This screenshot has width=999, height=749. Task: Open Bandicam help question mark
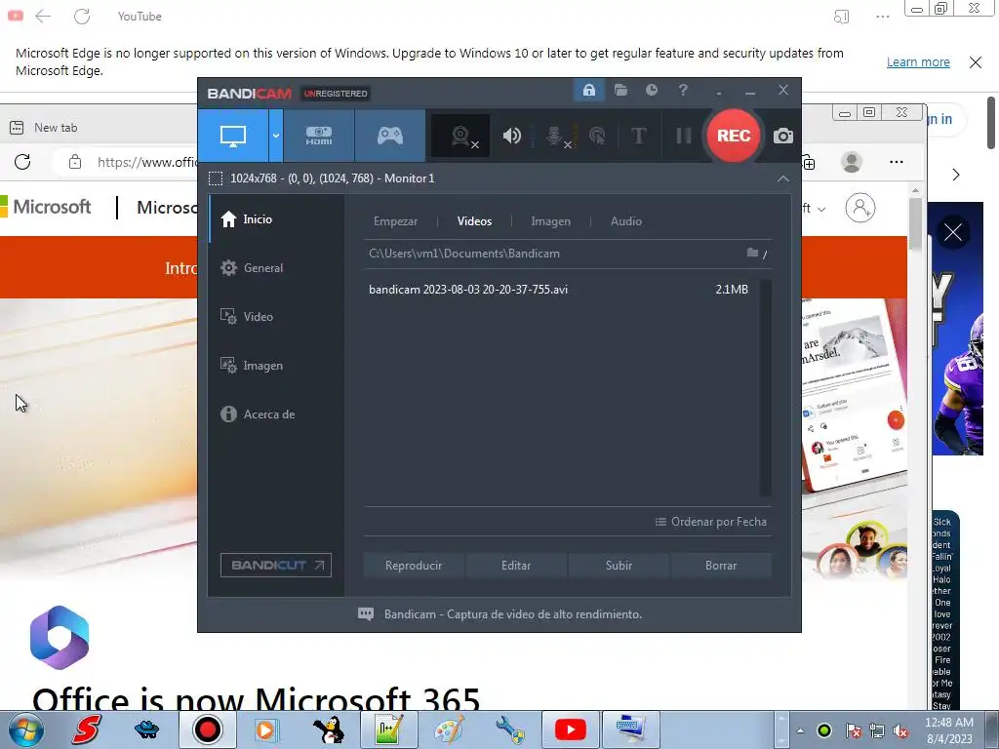click(683, 90)
